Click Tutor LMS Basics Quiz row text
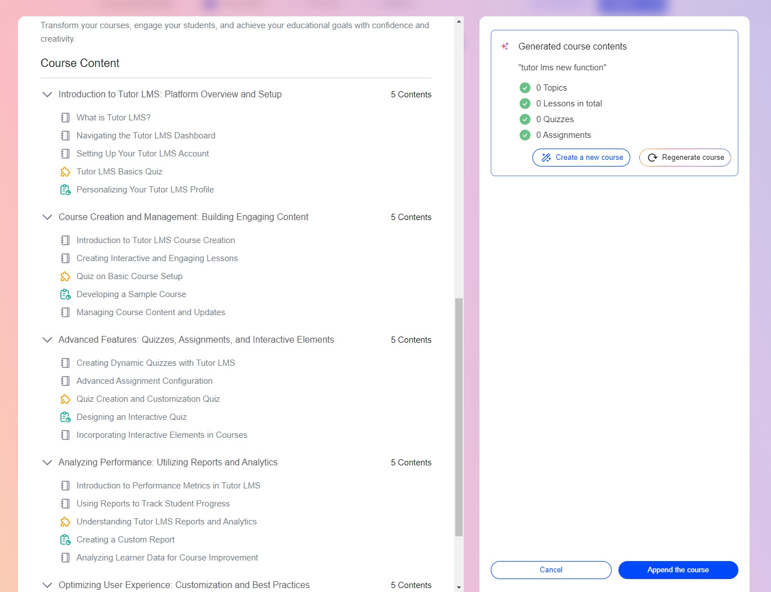The height and width of the screenshot is (592, 771). (119, 172)
